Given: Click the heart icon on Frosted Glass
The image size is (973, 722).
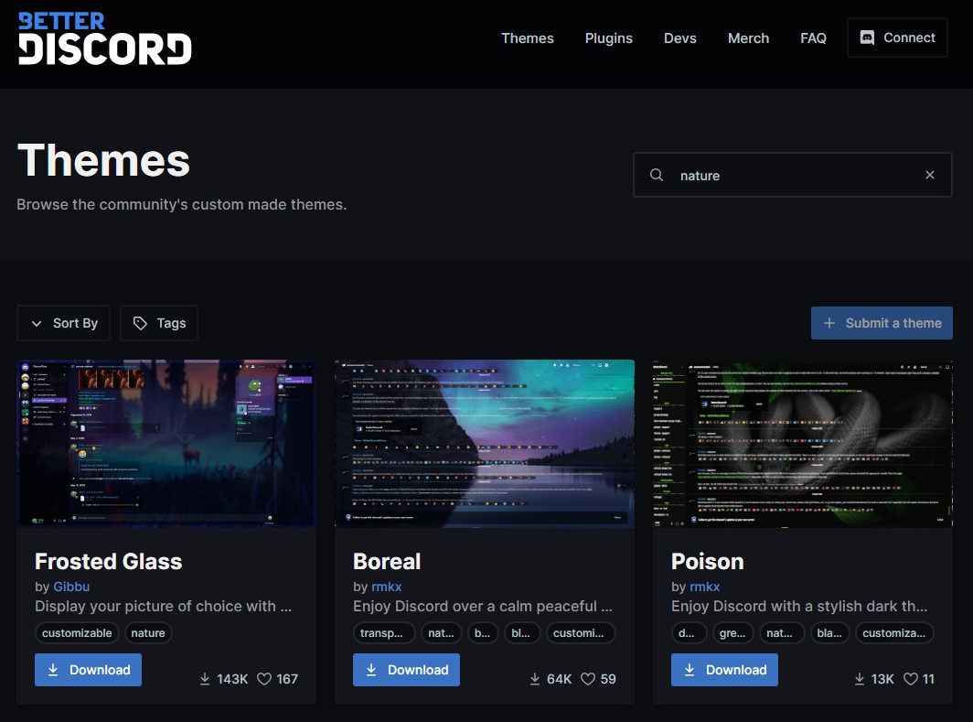Looking at the screenshot, I should click(264, 679).
